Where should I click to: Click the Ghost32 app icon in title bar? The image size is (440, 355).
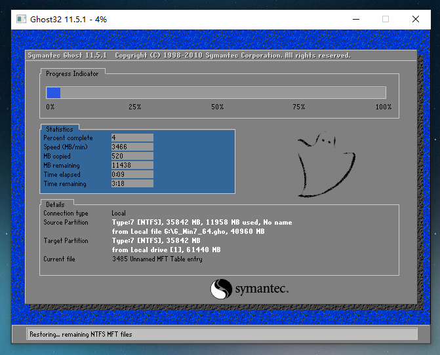pyautogui.click(x=20, y=19)
